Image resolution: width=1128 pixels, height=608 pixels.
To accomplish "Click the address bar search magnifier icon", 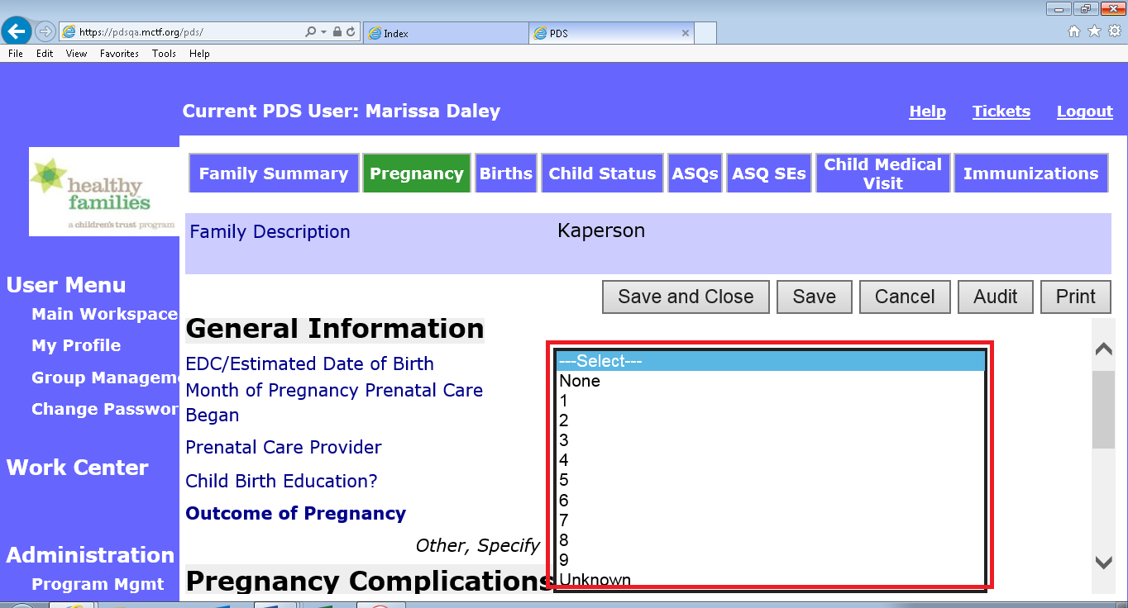I will coord(310,32).
